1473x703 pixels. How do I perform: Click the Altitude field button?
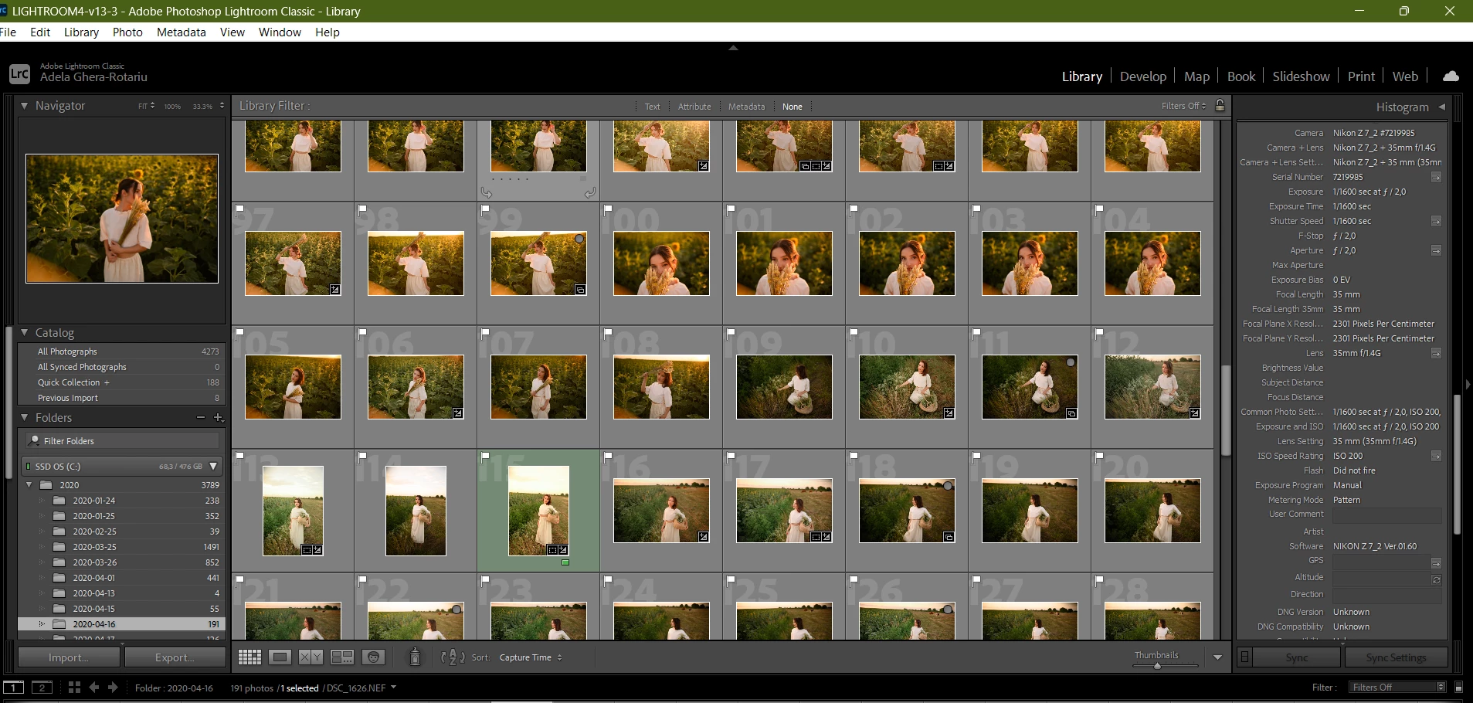click(x=1436, y=580)
